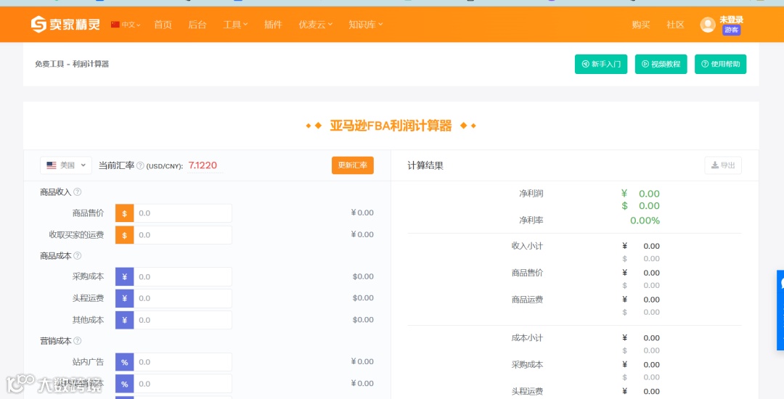Screen dimensions: 784x399
Task: Open the 插件 page
Action: pyautogui.click(x=273, y=25)
